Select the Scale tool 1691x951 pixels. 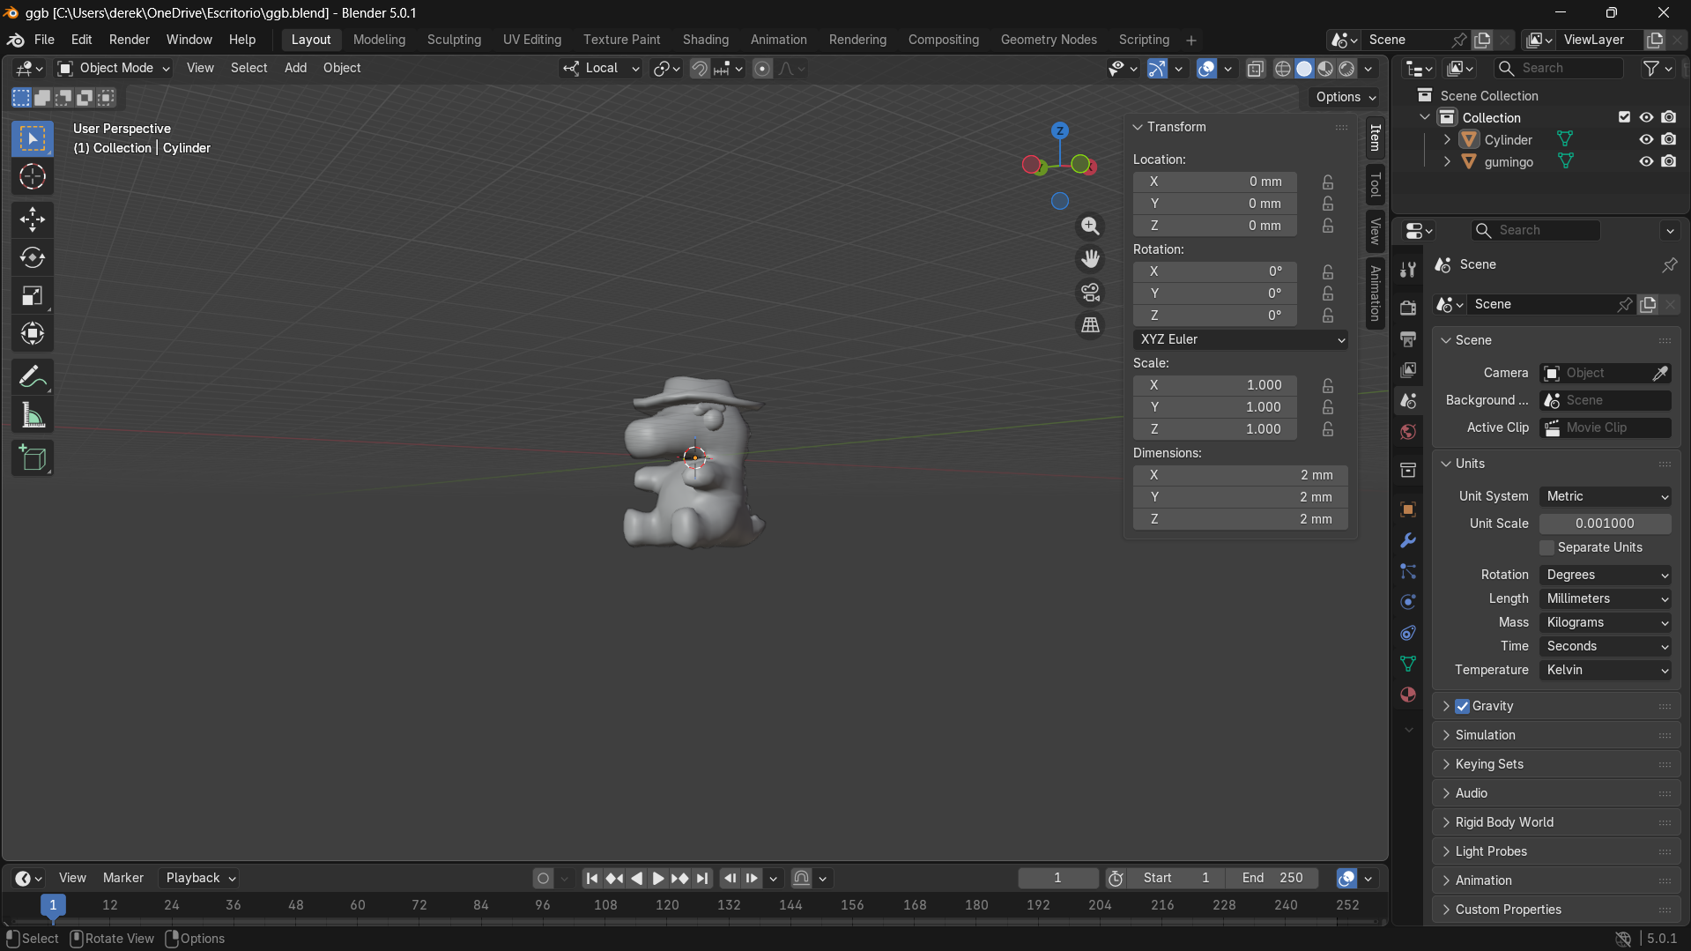pyautogui.click(x=33, y=295)
